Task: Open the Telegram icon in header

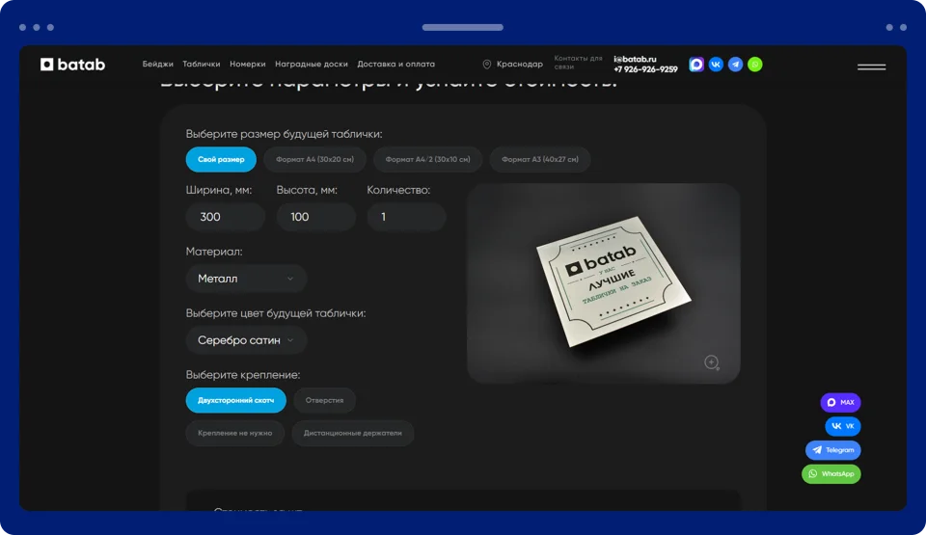Action: point(735,65)
